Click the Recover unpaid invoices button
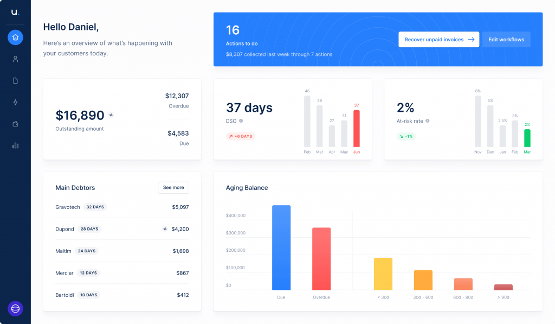Viewport: 555px width, 324px height. 438,40
